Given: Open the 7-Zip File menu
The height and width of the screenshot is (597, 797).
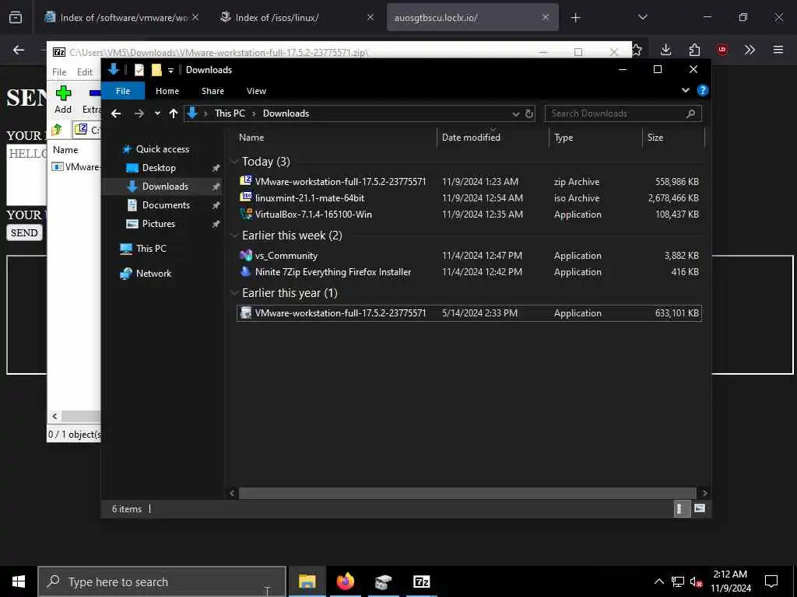Looking at the screenshot, I should (59, 72).
